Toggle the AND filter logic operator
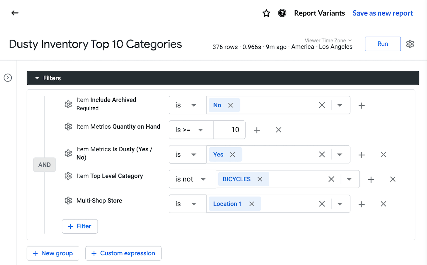This screenshot has height=265, width=427. pyautogui.click(x=44, y=164)
